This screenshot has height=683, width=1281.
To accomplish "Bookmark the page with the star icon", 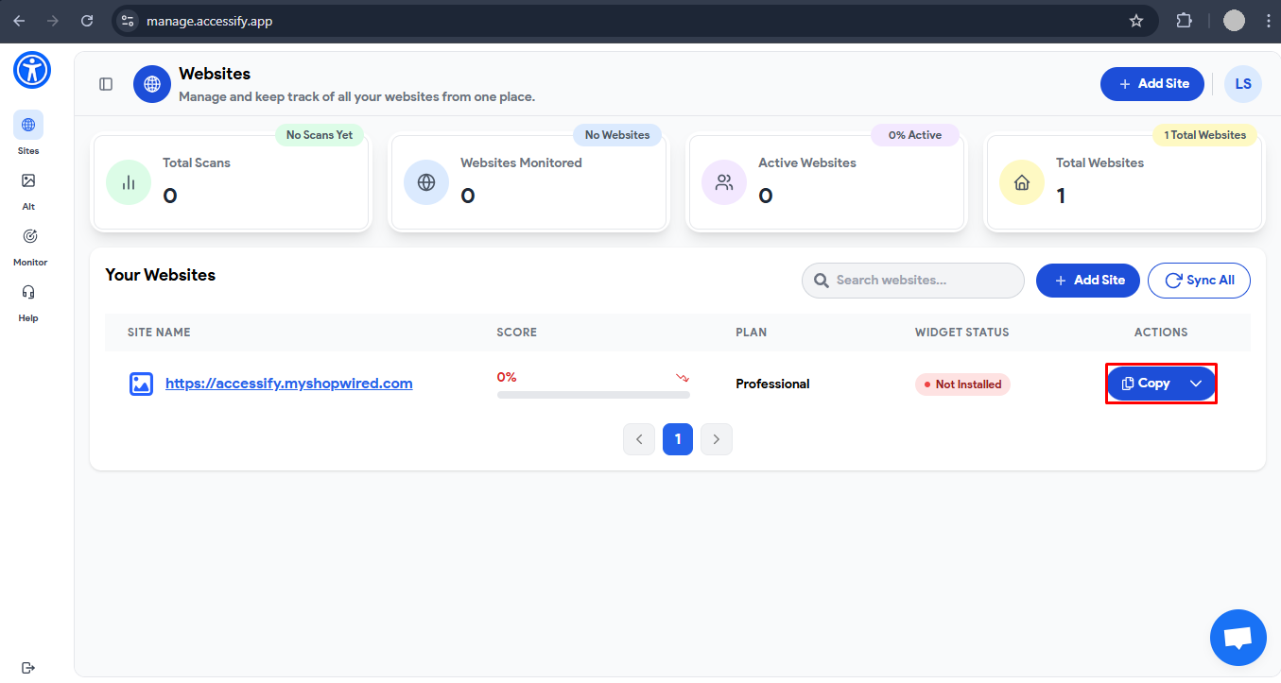I will [1135, 20].
